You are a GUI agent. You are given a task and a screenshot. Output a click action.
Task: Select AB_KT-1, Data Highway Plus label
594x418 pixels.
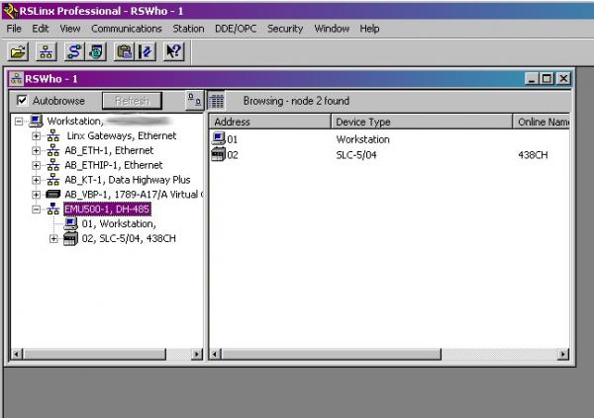tap(128, 180)
